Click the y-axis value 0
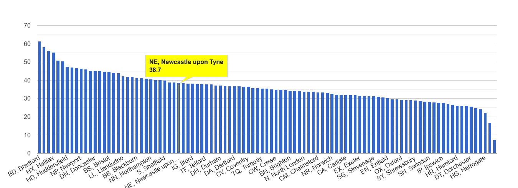Image resolution: width=518 pixels, height=188 pixels. pos(29,153)
